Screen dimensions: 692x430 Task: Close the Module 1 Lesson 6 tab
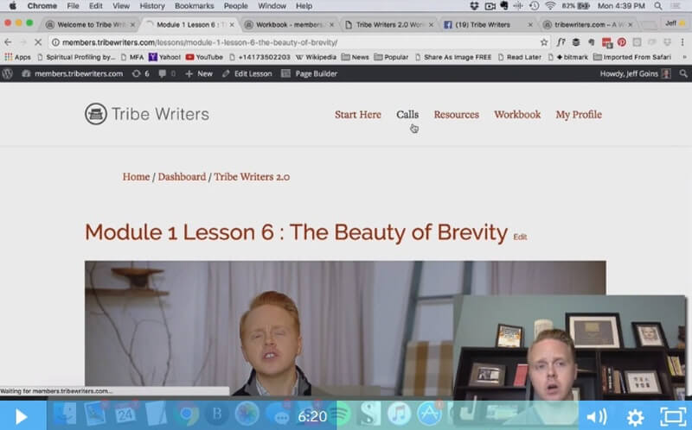click(x=232, y=25)
